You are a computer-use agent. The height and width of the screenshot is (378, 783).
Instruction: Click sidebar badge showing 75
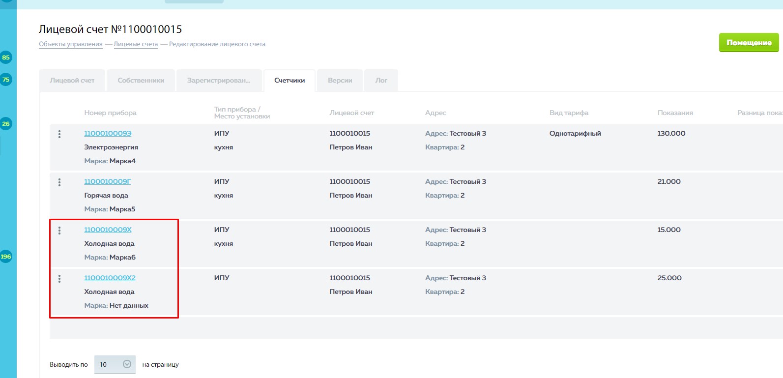click(6, 79)
